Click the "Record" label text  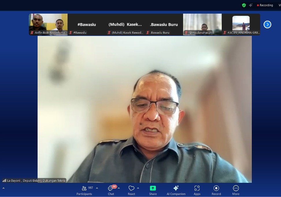coord(216,194)
